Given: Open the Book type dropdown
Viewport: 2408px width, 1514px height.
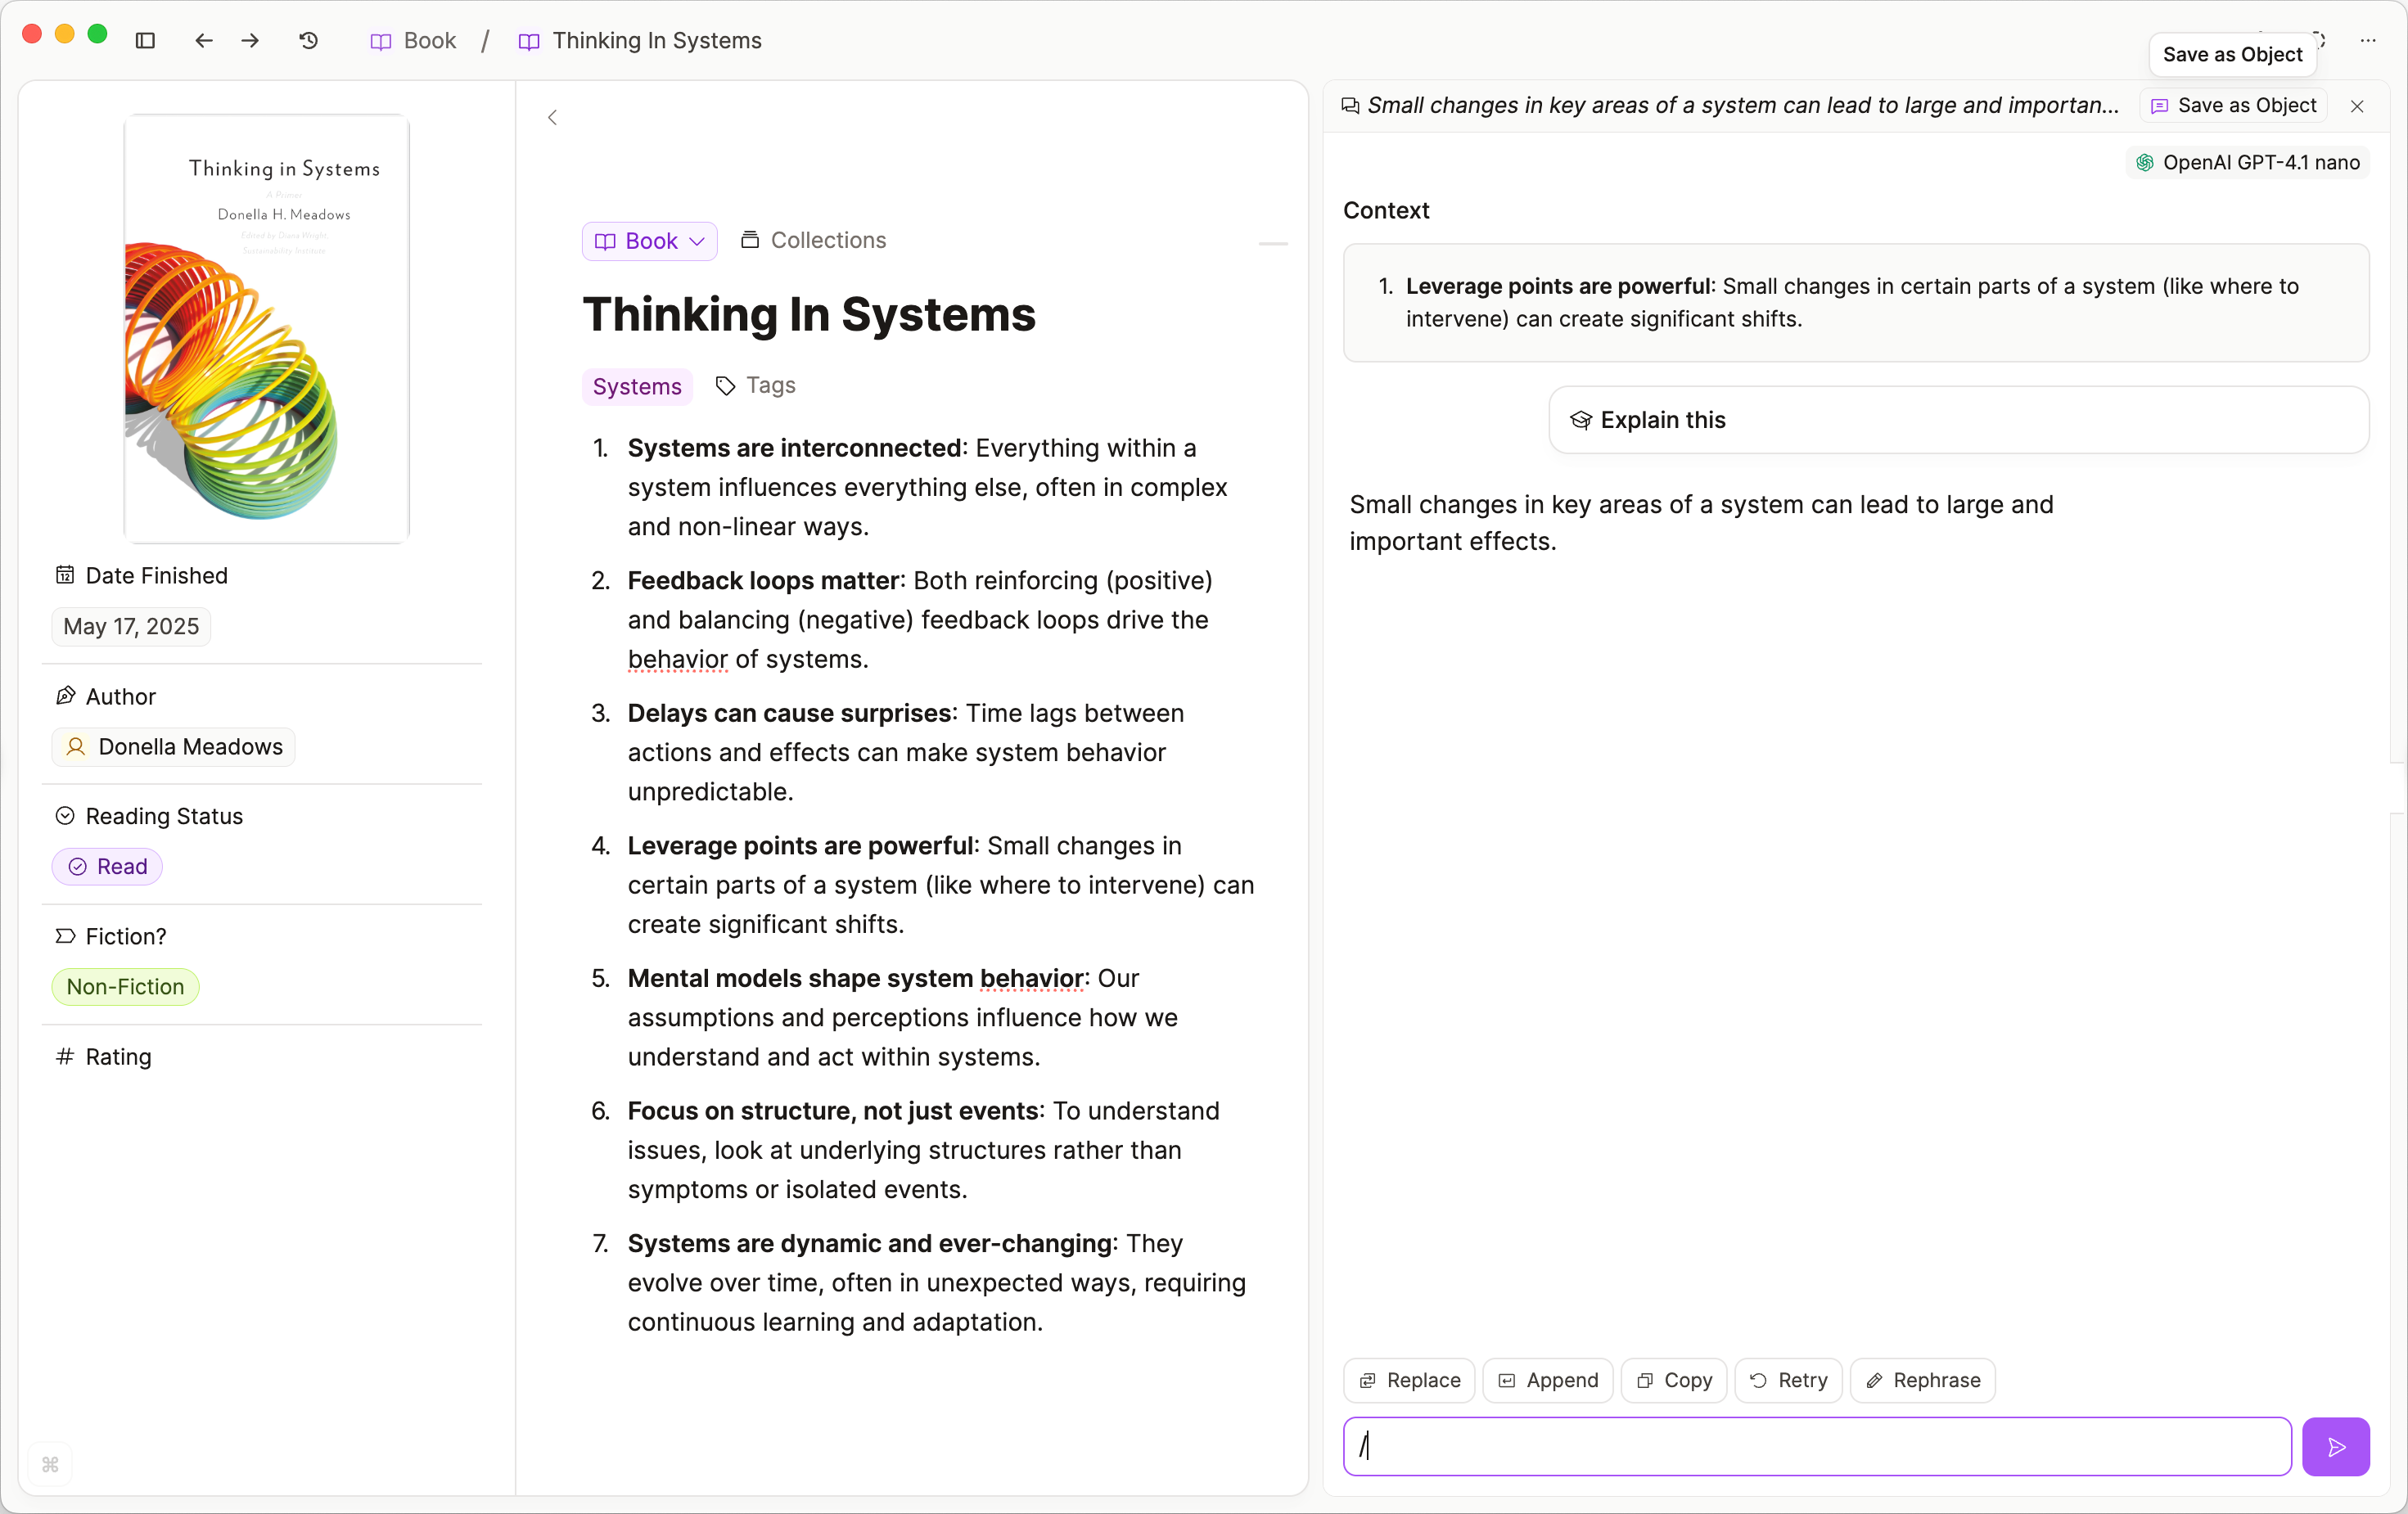Looking at the screenshot, I should click(648, 240).
